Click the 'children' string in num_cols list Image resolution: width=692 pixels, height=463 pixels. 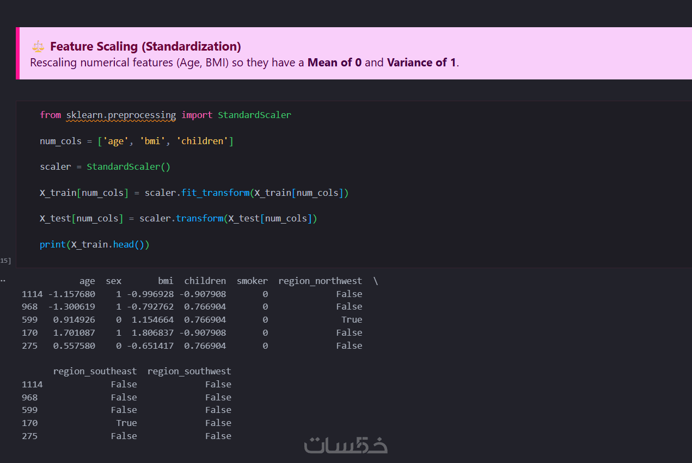(x=202, y=141)
